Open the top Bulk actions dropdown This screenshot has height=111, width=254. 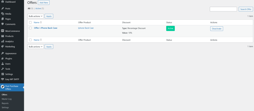[36, 16]
